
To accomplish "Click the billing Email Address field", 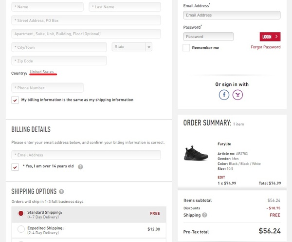I will pyautogui.click(x=86, y=155).
